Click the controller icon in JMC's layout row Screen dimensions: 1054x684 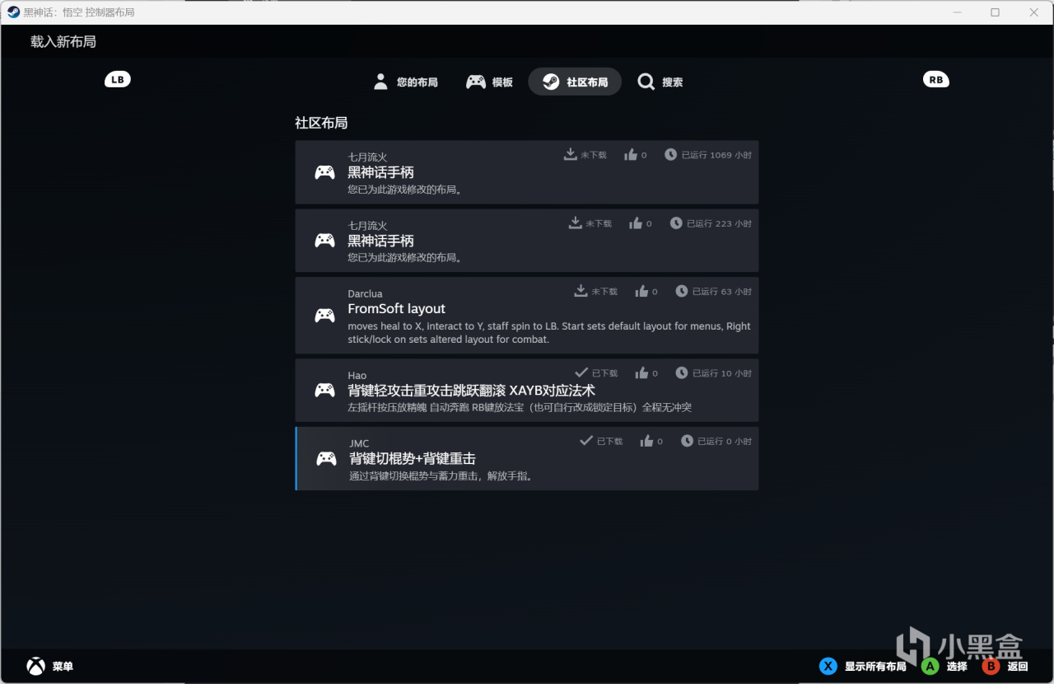pos(327,459)
